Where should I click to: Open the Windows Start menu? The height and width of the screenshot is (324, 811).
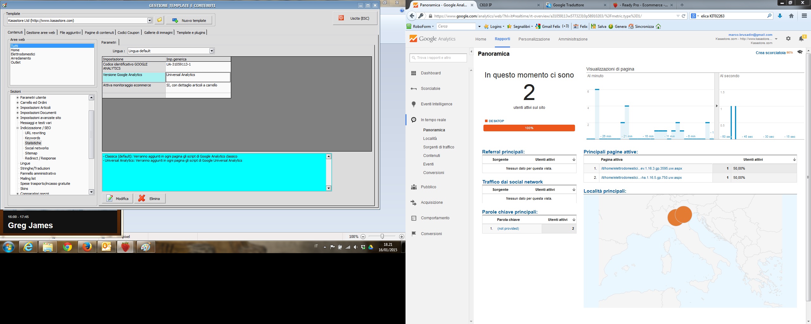[x=9, y=247]
